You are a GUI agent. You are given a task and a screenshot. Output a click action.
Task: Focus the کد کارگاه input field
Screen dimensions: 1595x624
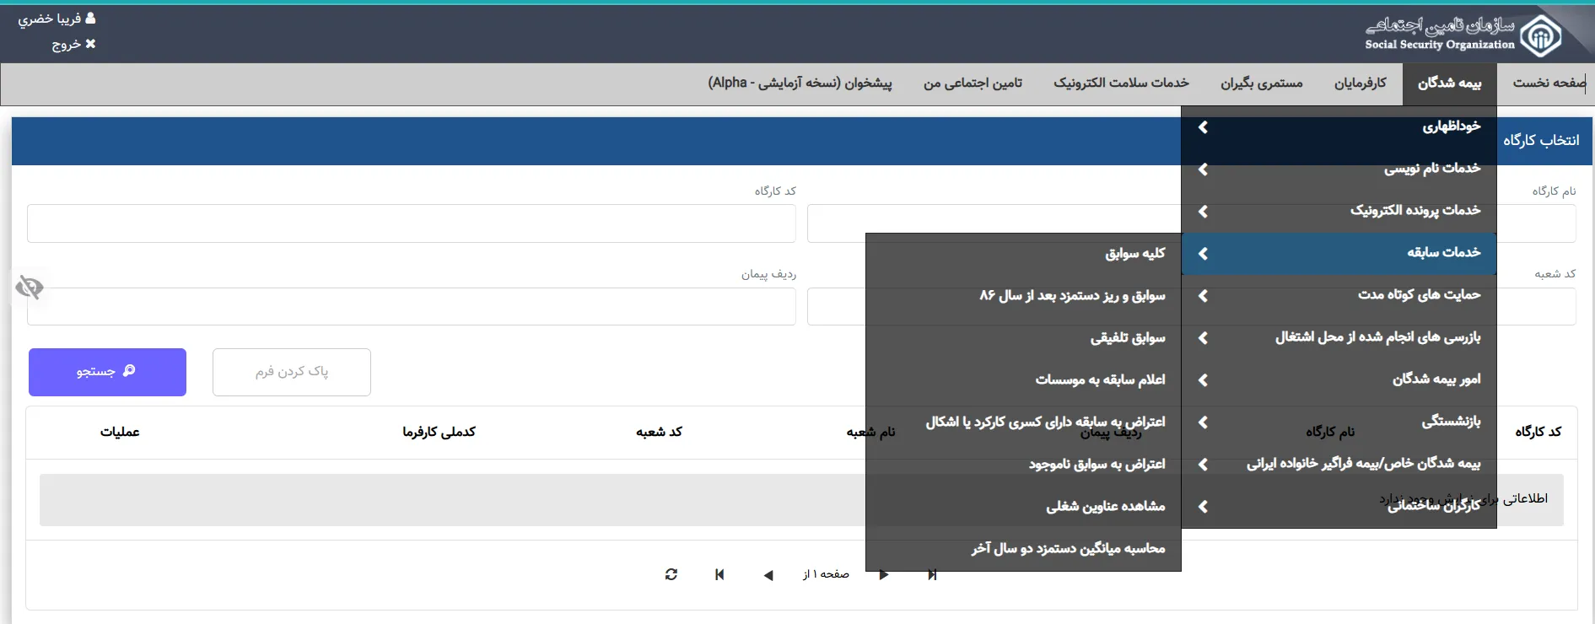click(412, 223)
